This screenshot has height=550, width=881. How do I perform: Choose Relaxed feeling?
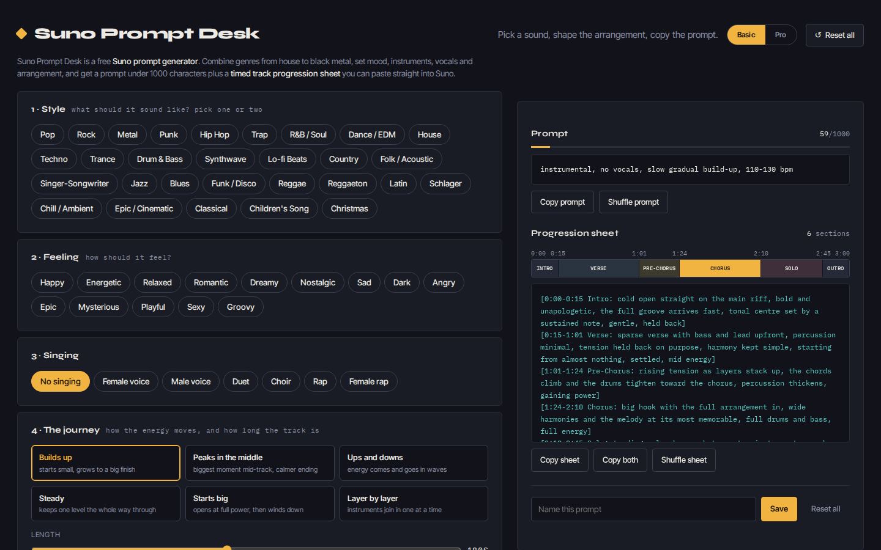pyautogui.click(x=157, y=282)
